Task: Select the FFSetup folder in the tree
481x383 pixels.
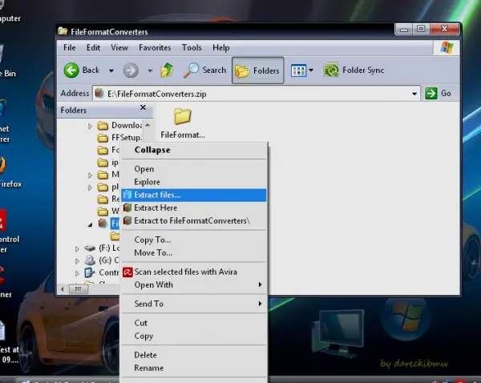Action: [x=119, y=138]
